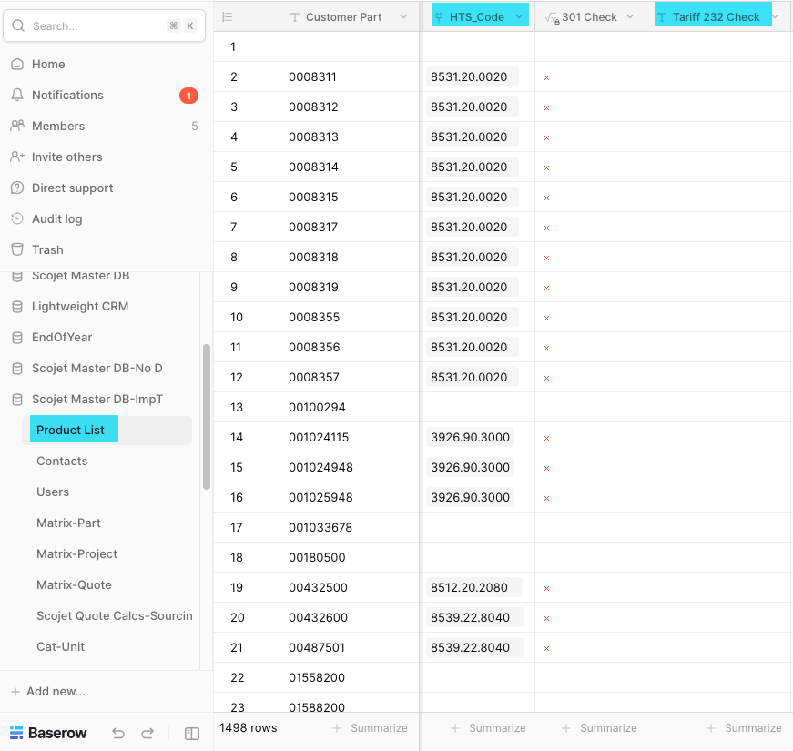Open the Customer Part column dropdown
The width and height of the screenshot is (793, 751).
point(403,17)
